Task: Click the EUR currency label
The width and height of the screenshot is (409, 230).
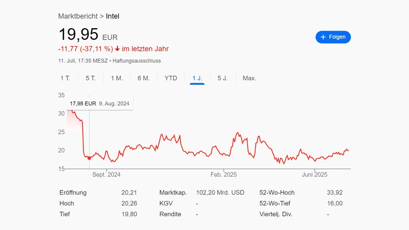Action: click(x=110, y=37)
